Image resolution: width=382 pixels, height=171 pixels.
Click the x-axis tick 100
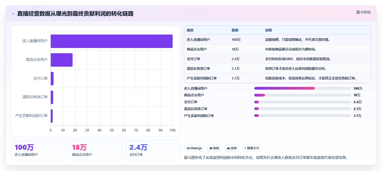click(173, 130)
